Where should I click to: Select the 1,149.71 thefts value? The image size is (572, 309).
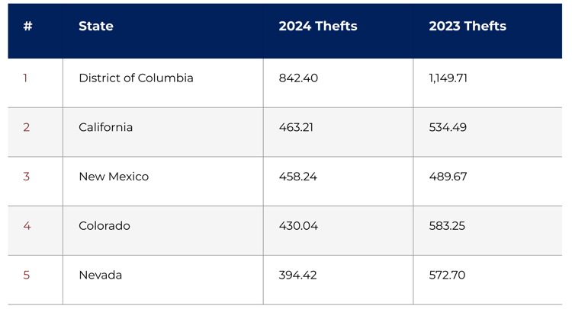point(448,78)
